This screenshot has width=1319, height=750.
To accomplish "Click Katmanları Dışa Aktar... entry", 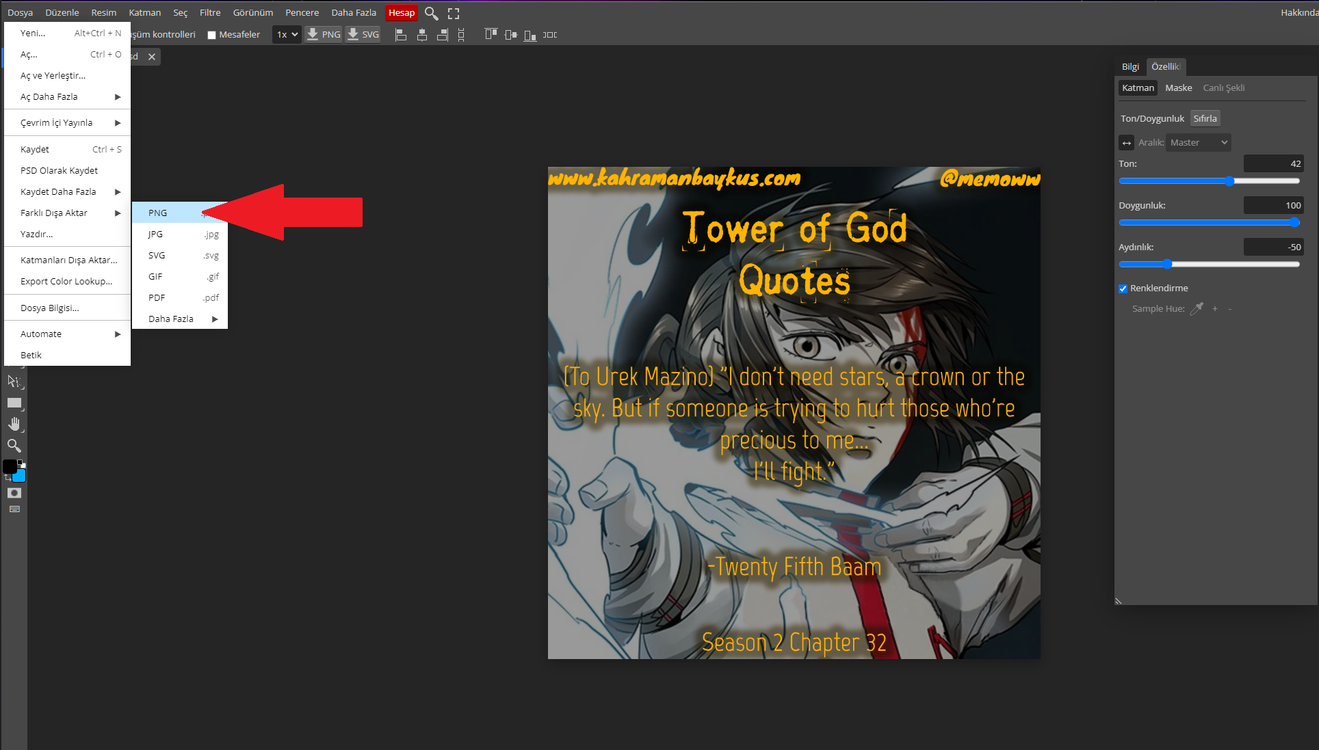I will point(67,260).
